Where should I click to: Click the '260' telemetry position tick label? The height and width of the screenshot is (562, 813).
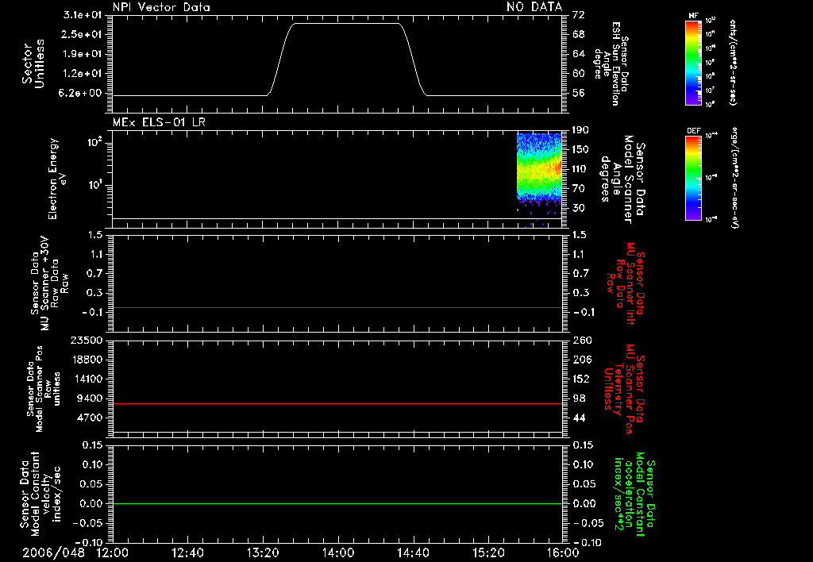[582, 340]
